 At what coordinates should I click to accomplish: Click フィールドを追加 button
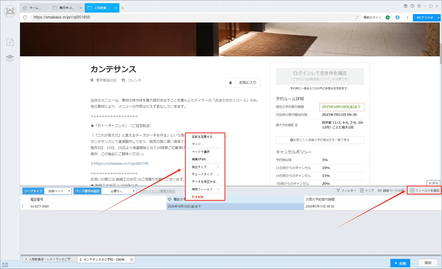[x=424, y=191]
